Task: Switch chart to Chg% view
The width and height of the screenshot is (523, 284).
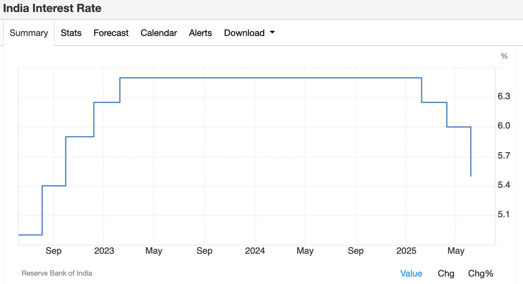Action: tap(480, 274)
